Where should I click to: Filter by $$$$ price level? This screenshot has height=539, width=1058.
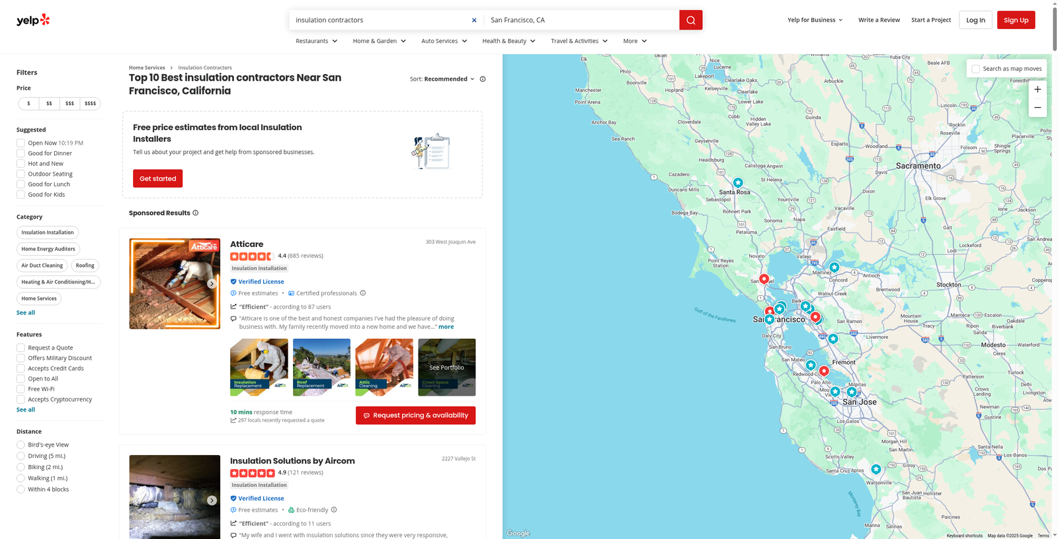[x=91, y=104]
